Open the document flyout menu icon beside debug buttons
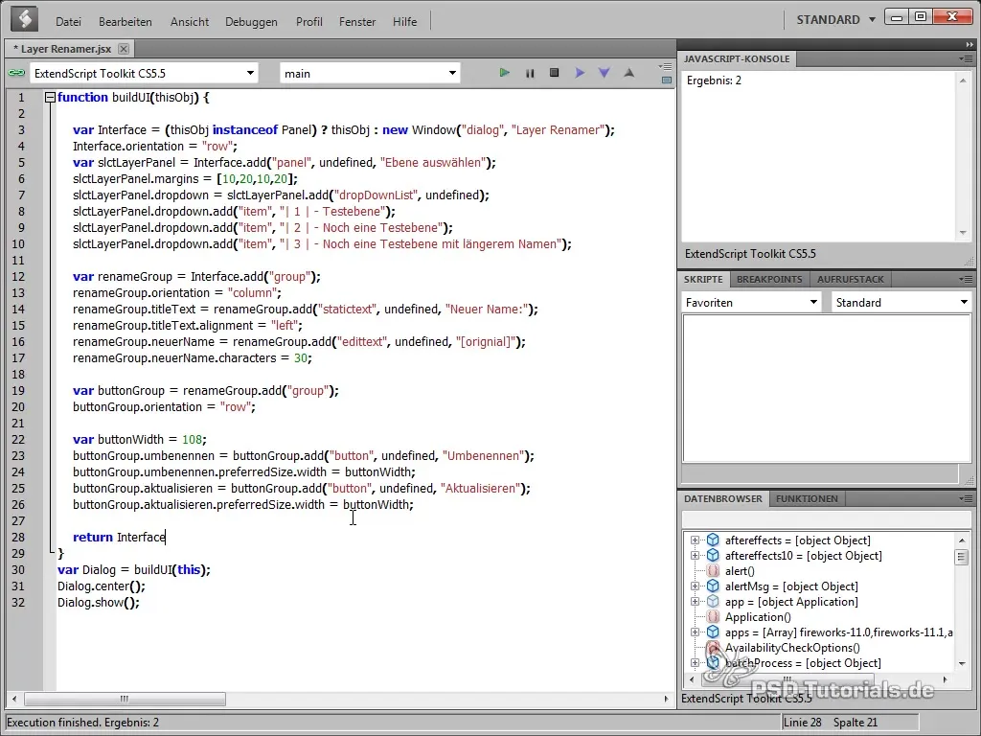 click(x=666, y=66)
